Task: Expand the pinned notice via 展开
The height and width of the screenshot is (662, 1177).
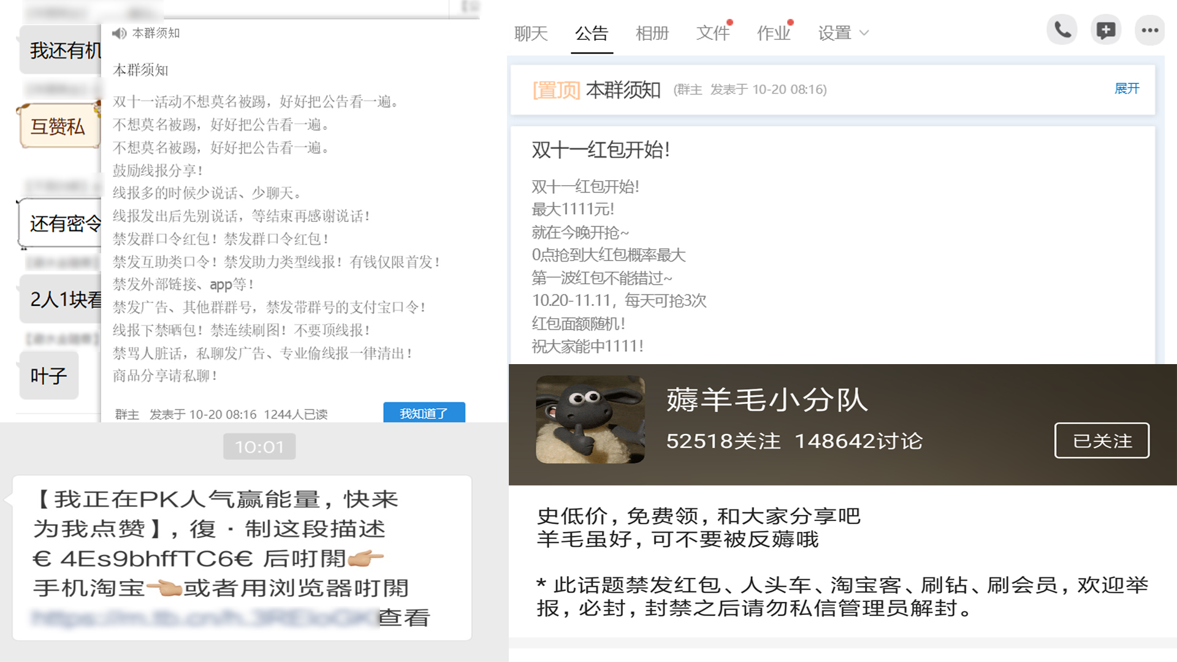Action: (1126, 89)
